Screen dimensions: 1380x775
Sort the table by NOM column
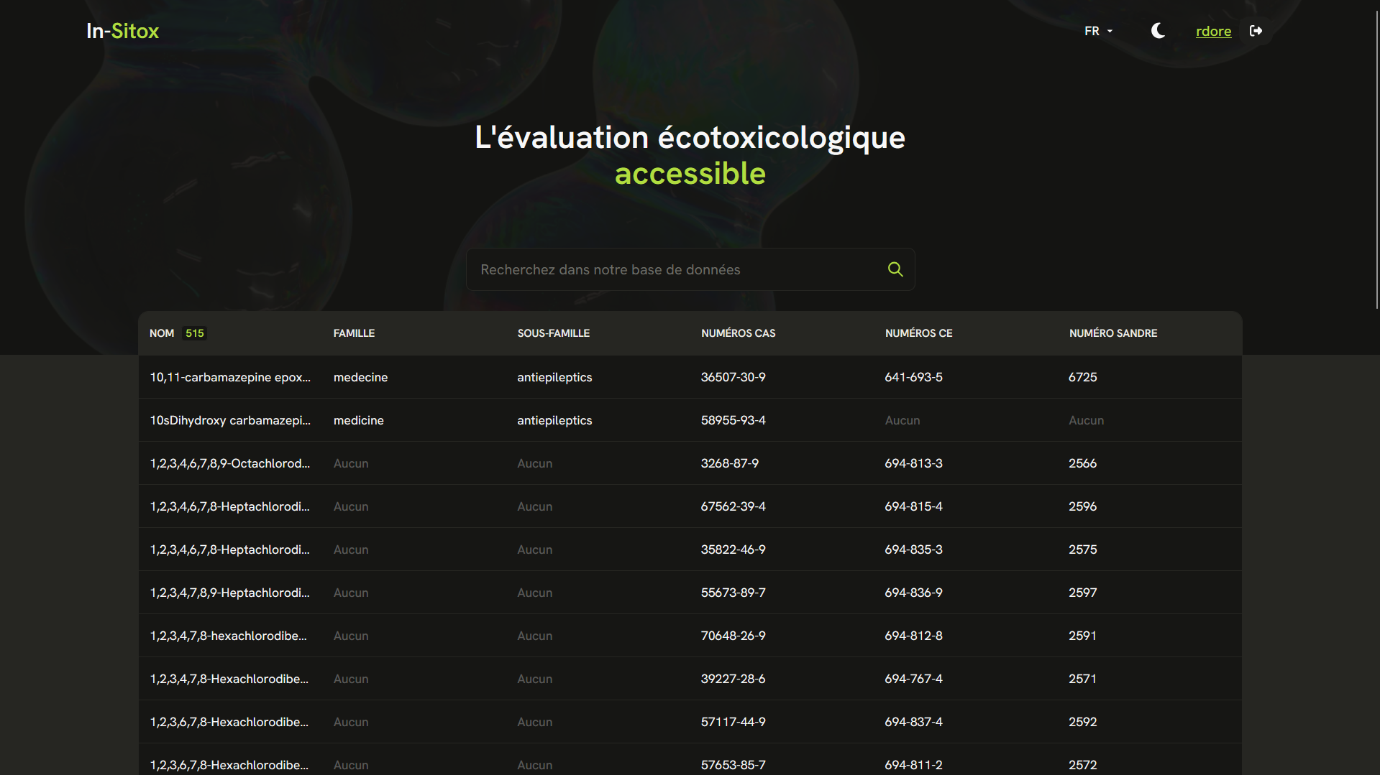coord(162,333)
